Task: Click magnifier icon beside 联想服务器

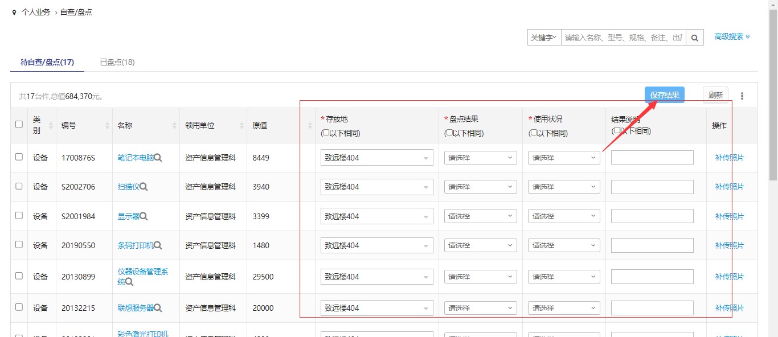Action: [158, 308]
